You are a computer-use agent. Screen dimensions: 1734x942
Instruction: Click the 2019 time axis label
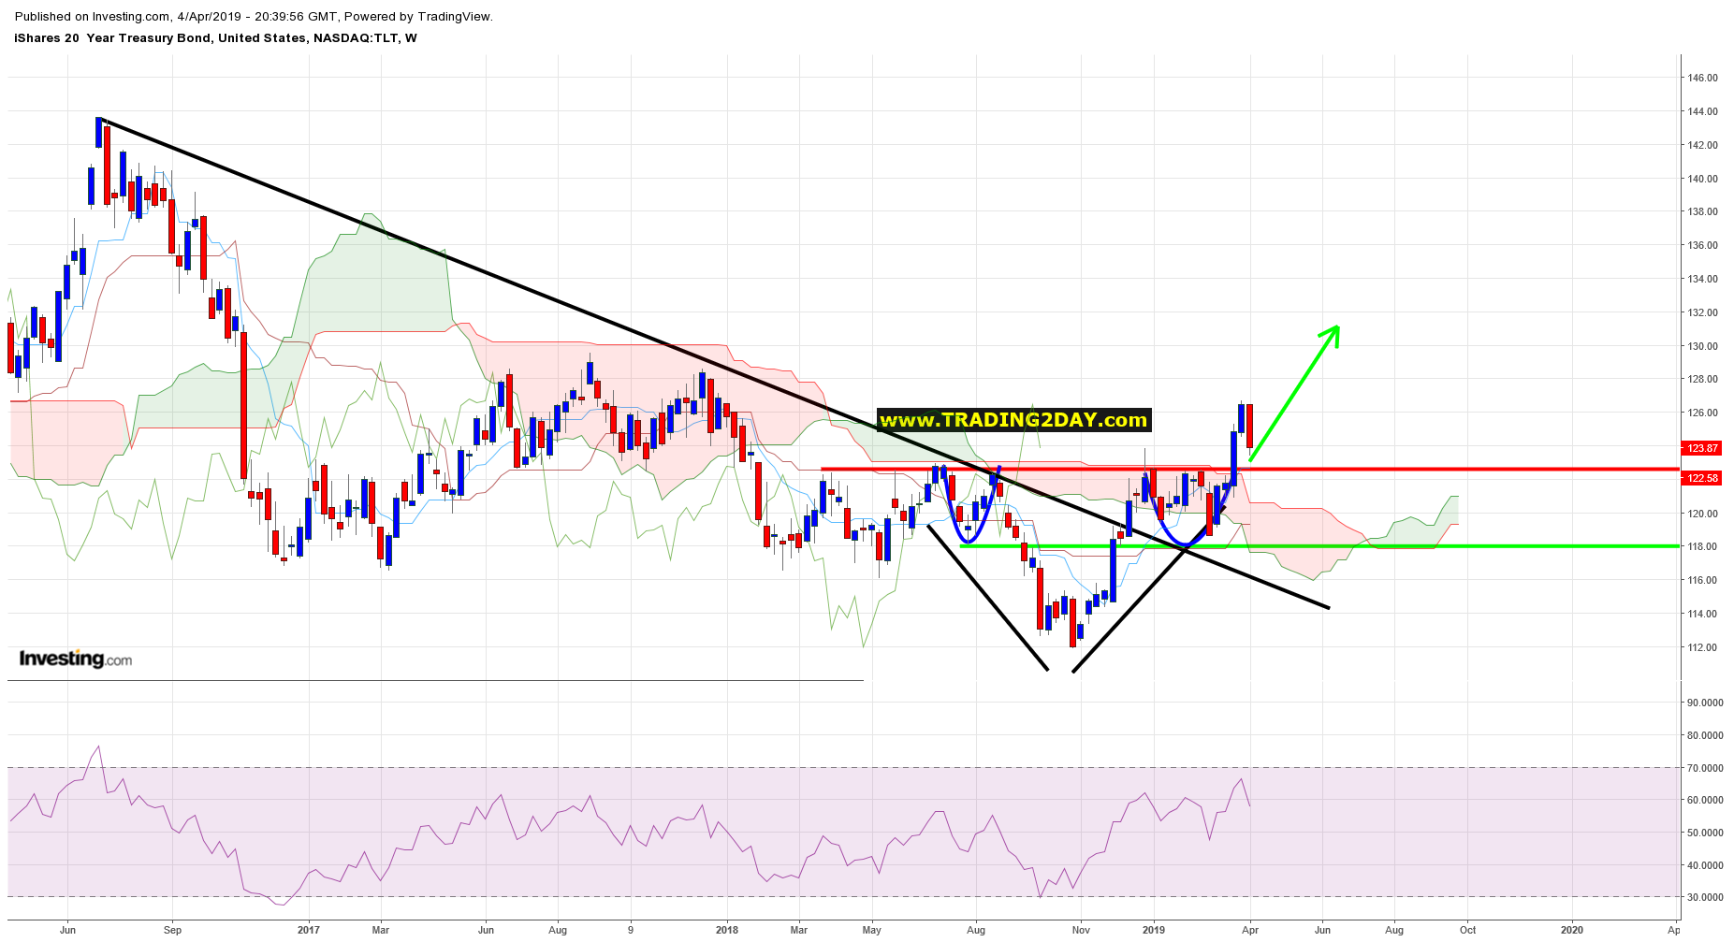[x=1154, y=930]
